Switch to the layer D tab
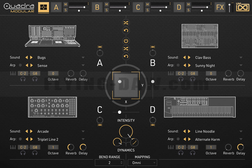This screenshot has width=252, height=168. (179, 7)
